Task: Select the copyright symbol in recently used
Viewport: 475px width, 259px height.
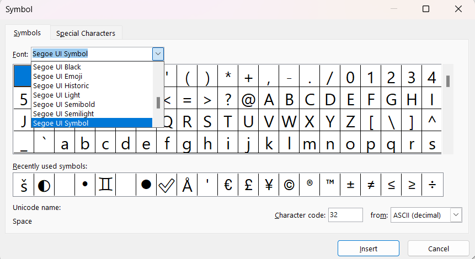Action: 289,185
